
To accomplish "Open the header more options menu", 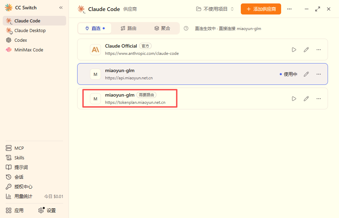I will click(289, 9).
